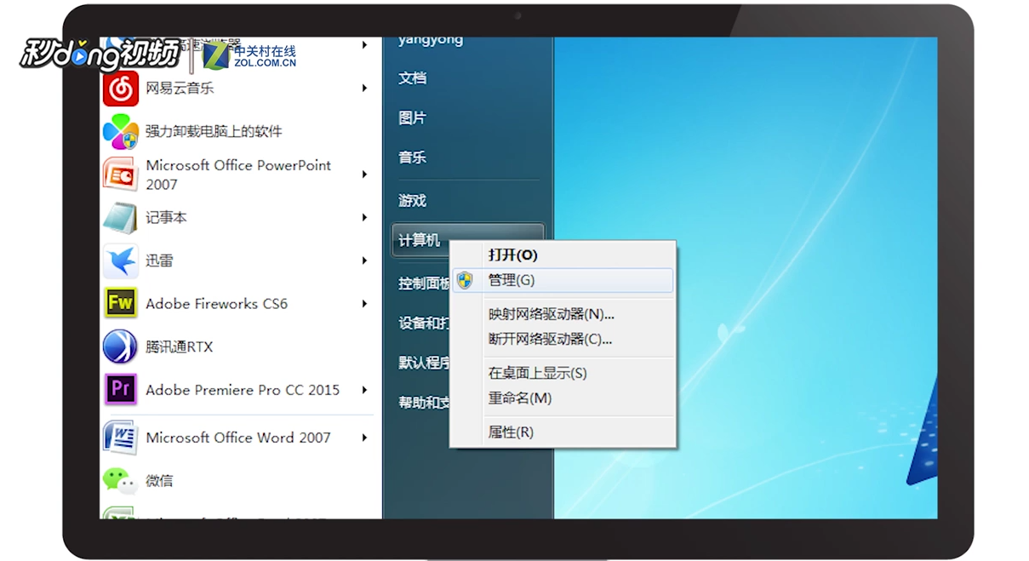The width and height of the screenshot is (1029, 561).
Task: Open 游戏 in the Start menu
Action: pyautogui.click(x=412, y=201)
